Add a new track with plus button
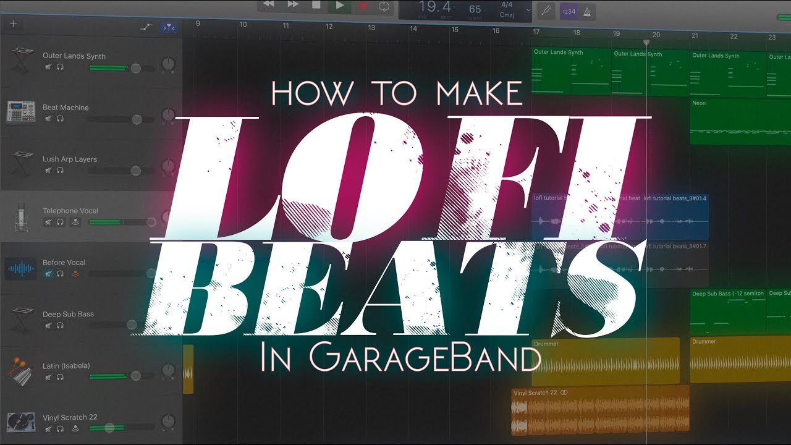The height and width of the screenshot is (445, 791). pos(13,25)
